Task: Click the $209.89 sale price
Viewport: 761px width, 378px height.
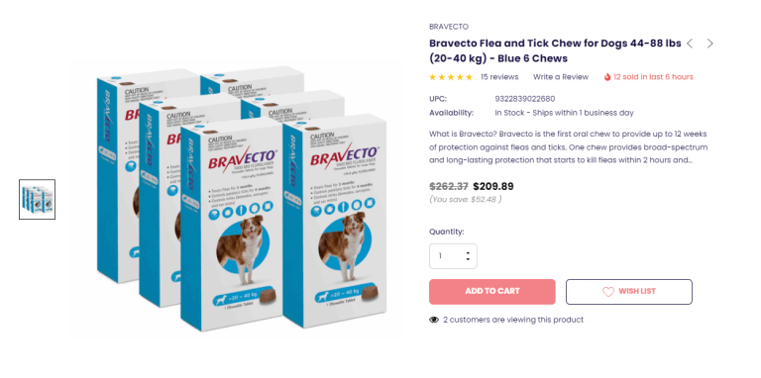Action: (x=493, y=187)
